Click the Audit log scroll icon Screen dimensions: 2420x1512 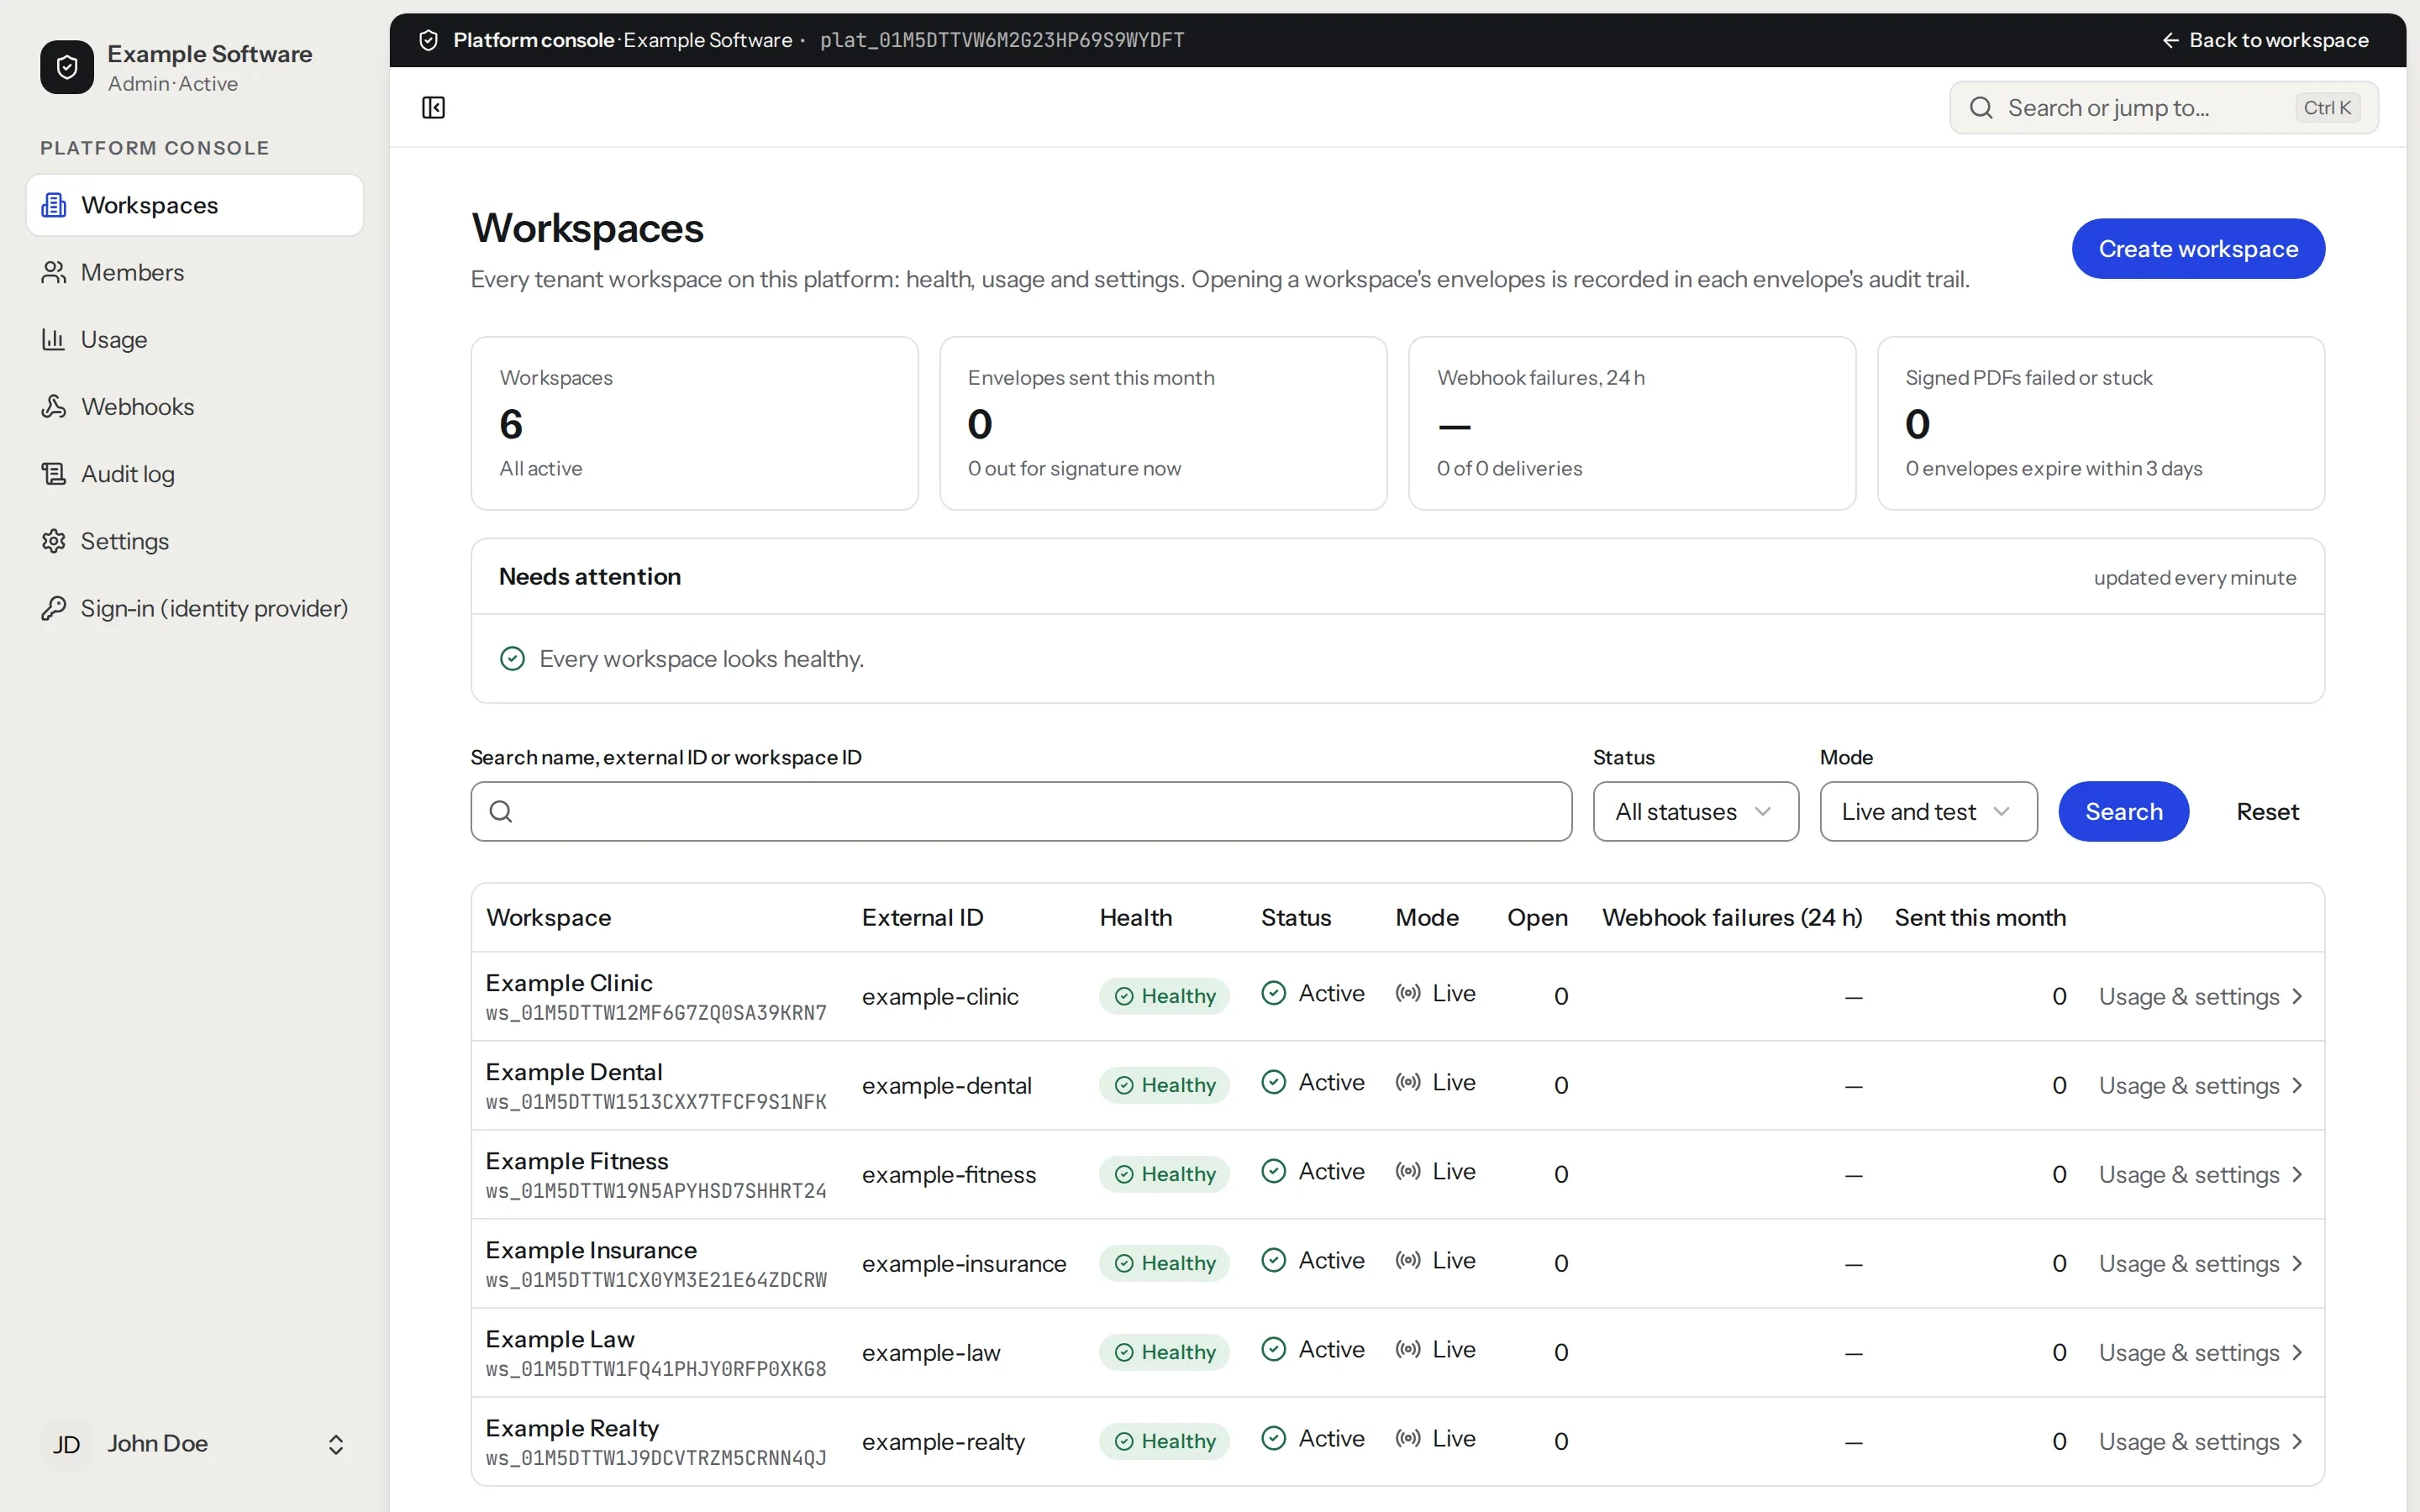coord(54,473)
